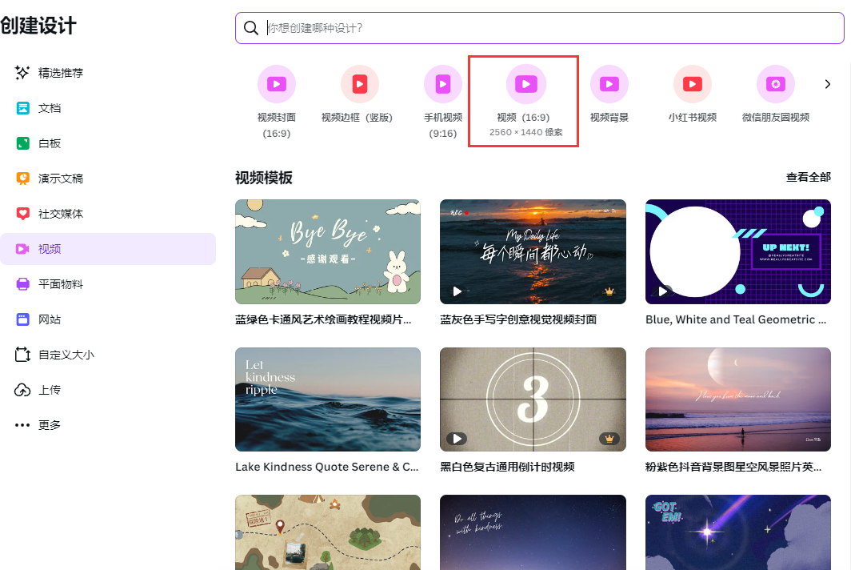Choose the 微信朋友圈视频 design icon
The image size is (851, 570).
pyautogui.click(x=776, y=84)
